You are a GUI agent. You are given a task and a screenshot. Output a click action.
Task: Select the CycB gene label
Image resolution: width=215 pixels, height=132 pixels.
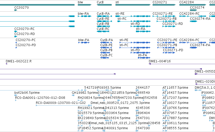(x=100, y=2)
